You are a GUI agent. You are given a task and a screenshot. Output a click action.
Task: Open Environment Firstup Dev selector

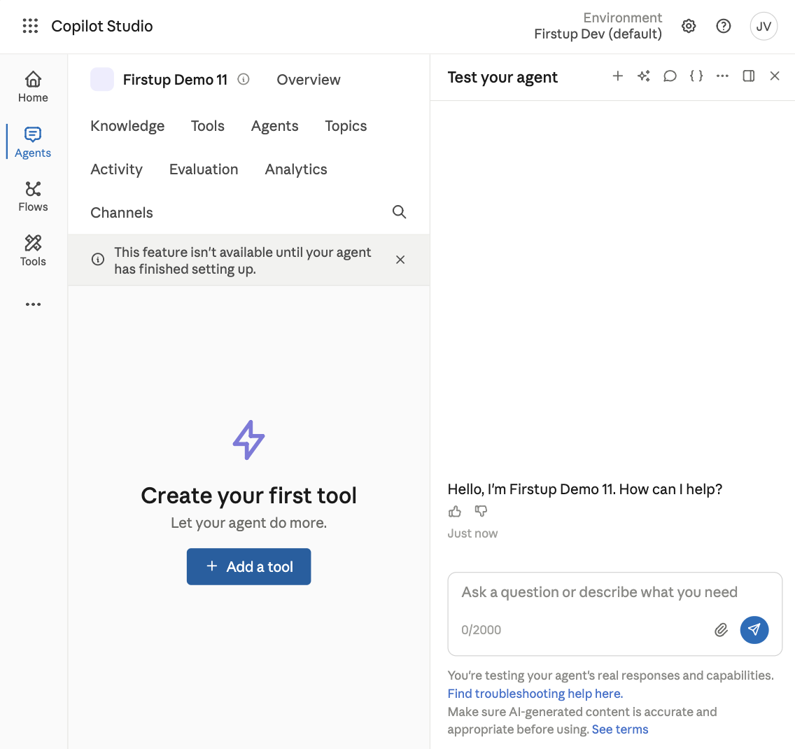598,26
